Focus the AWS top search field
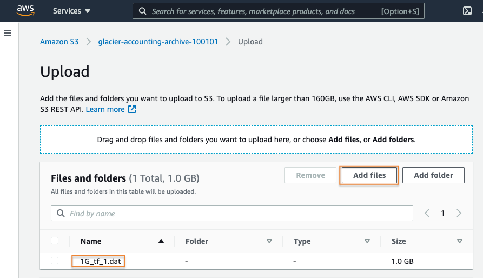The image size is (483, 278). [x=278, y=11]
